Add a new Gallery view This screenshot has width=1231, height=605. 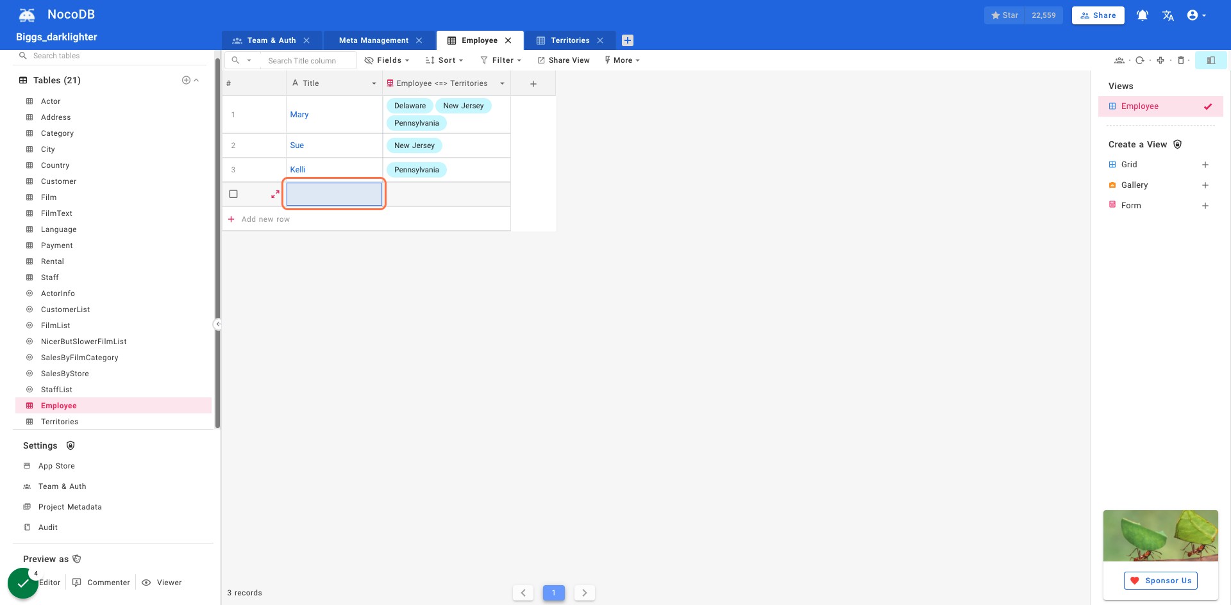tap(1205, 185)
